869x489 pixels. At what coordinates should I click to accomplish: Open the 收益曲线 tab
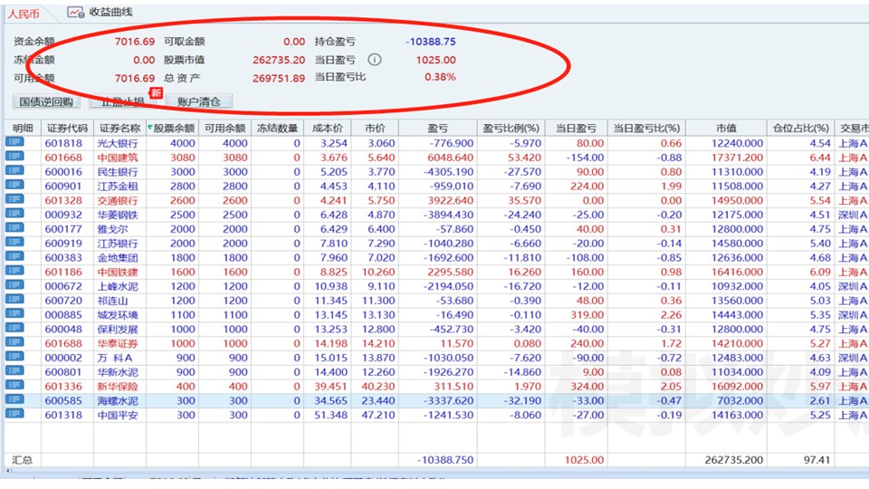click(x=110, y=13)
